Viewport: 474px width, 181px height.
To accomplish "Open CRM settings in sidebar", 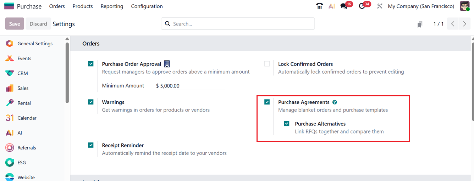I will [23, 73].
